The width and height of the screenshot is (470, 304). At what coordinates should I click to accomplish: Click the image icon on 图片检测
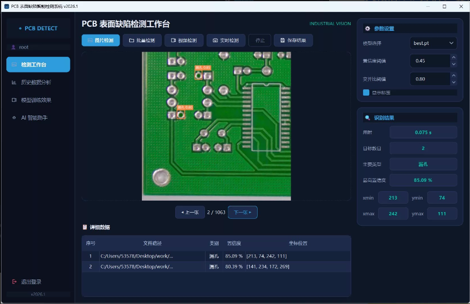(x=90, y=40)
